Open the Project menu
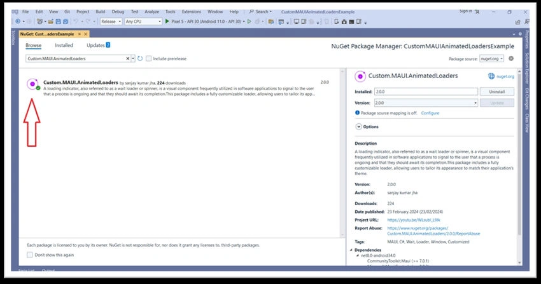 (x=83, y=11)
